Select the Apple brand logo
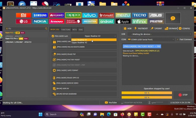The width and height of the screenshot is (196, 118). coord(123,21)
